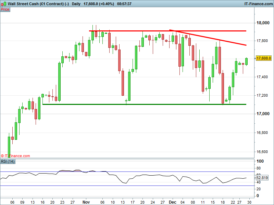Click the chart icon beside Wall Street Cash title
The width and height of the screenshot is (274, 205).
(x=3, y=4)
